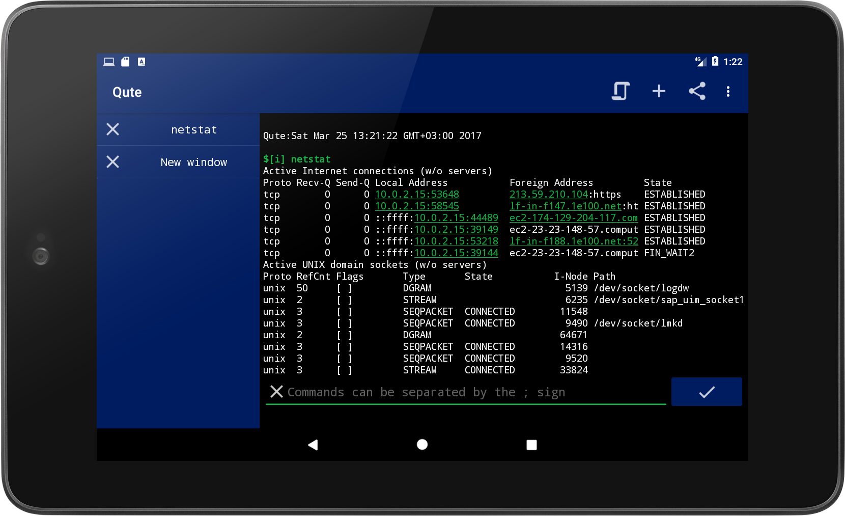Share the terminal output
Image resolution: width=845 pixels, height=516 pixels.
pyautogui.click(x=697, y=92)
